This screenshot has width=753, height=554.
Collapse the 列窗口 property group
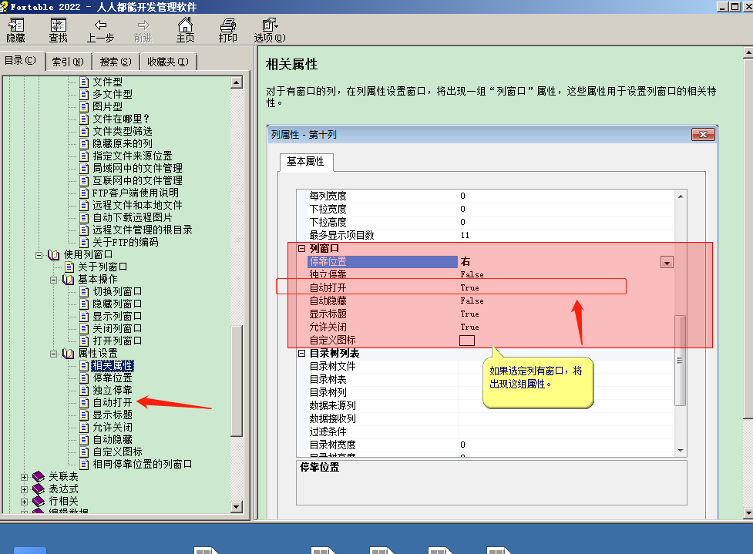[x=301, y=248]
